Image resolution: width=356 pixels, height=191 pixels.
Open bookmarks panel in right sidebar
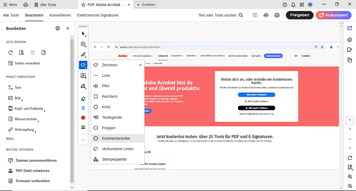[350, 50]
